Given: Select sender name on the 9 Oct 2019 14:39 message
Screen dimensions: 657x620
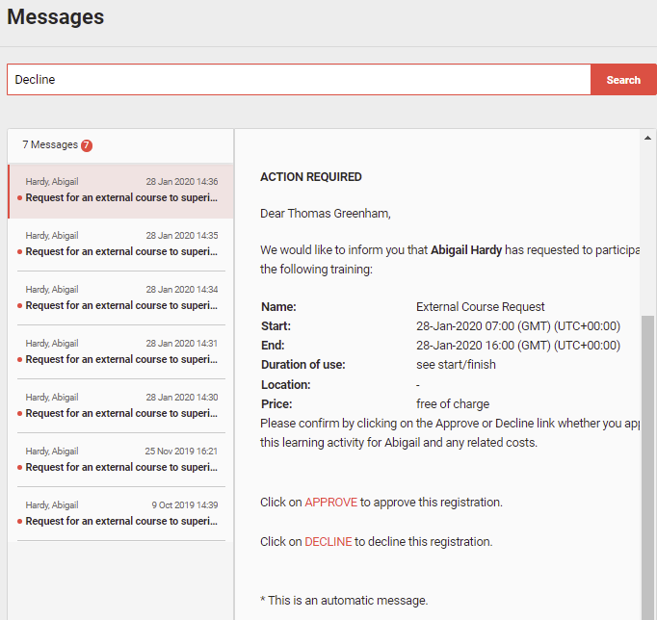Looking at the screenshot, I should pyautogui.click(x=52, y=505).
